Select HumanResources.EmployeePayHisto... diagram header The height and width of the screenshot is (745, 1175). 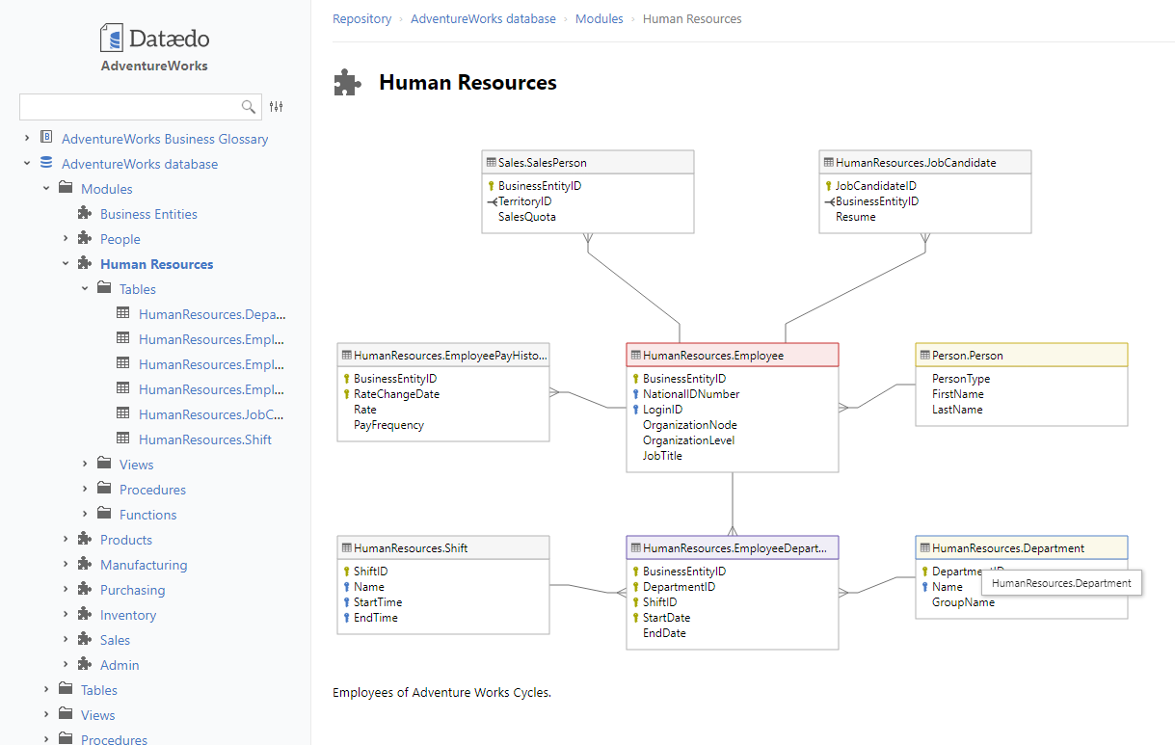click(443, 356)
